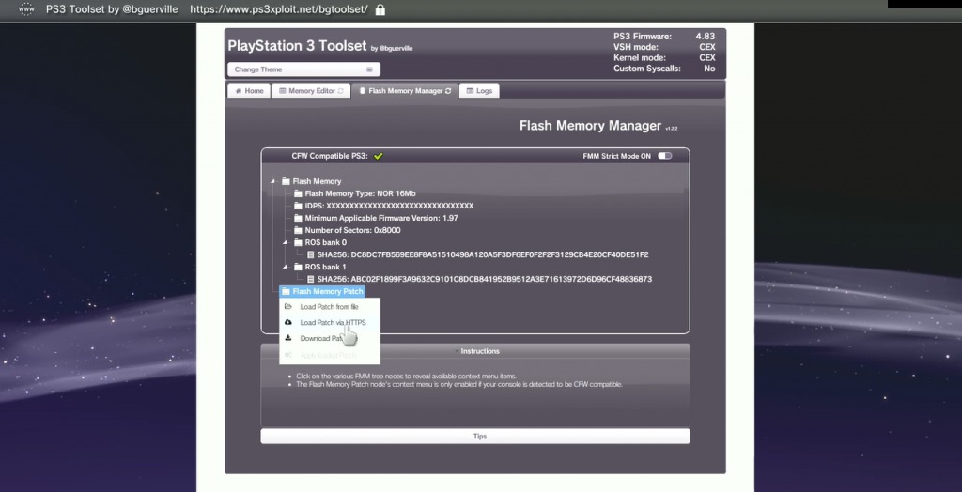Click the VSH mode CEX value
This screenshot has width=962, height=492.
point(706,47)
